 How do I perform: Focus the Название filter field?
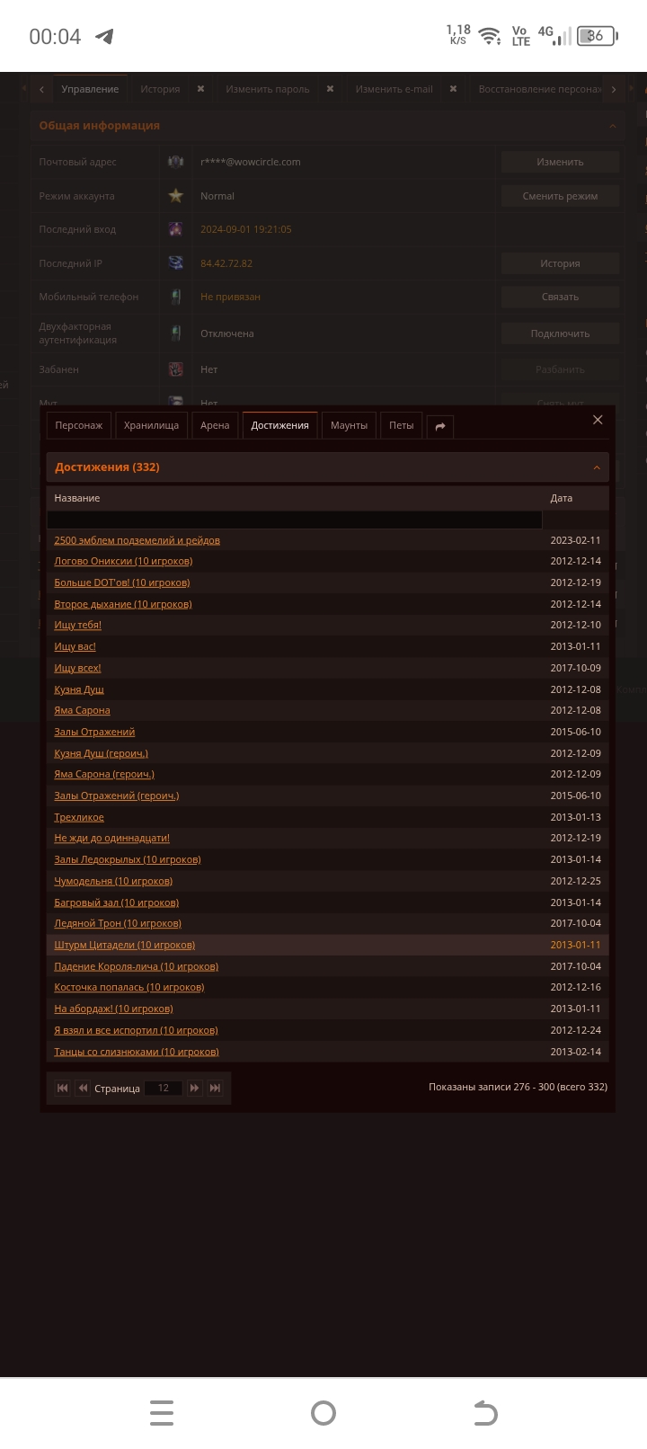[294, 520]
